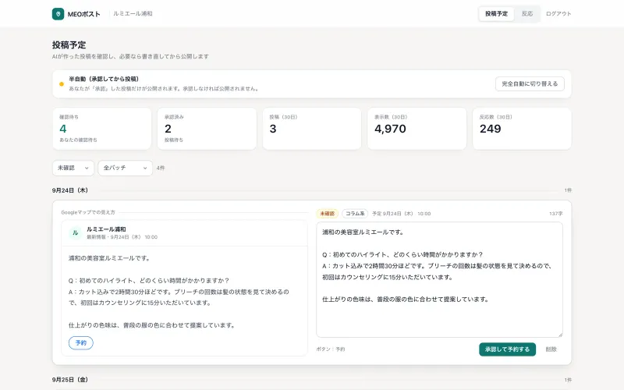This screenshot has height=390, width=624.
Task: Click the ボタン：予約 label
Action: pos(331,349)
